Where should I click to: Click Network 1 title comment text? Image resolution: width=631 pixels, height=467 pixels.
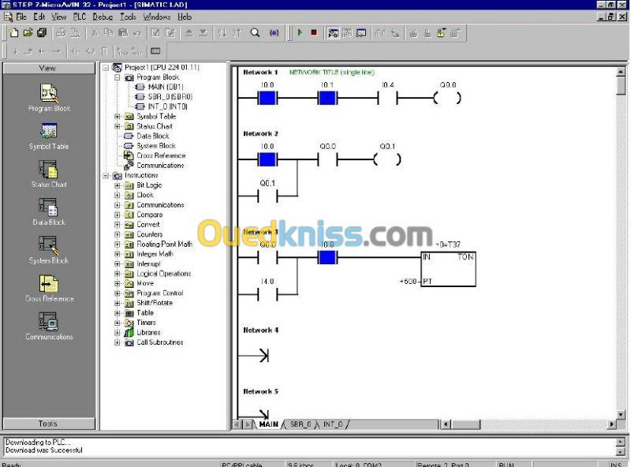click(332, 72)
